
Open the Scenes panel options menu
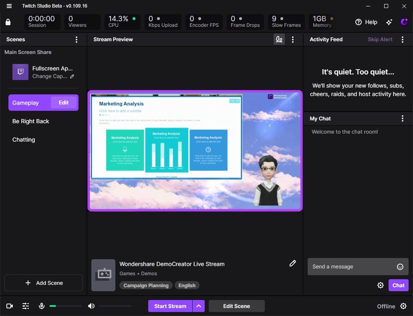click(x=77, y=40)
